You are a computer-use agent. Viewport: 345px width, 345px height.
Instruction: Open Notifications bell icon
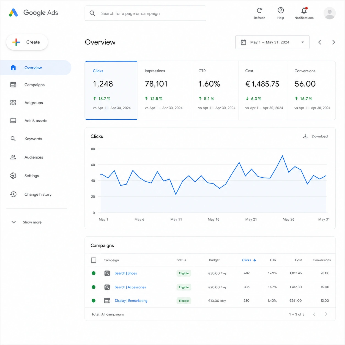click(304, 10)
